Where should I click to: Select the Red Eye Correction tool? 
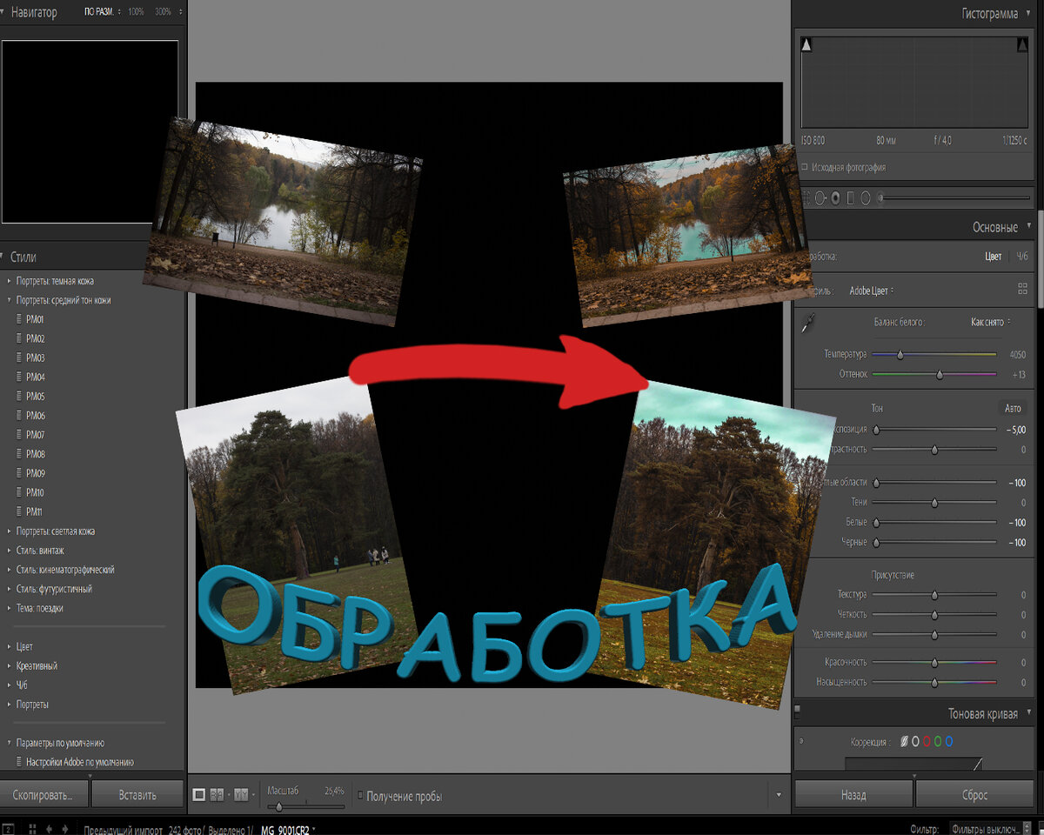pyautogui.click(x=835, y=198)
